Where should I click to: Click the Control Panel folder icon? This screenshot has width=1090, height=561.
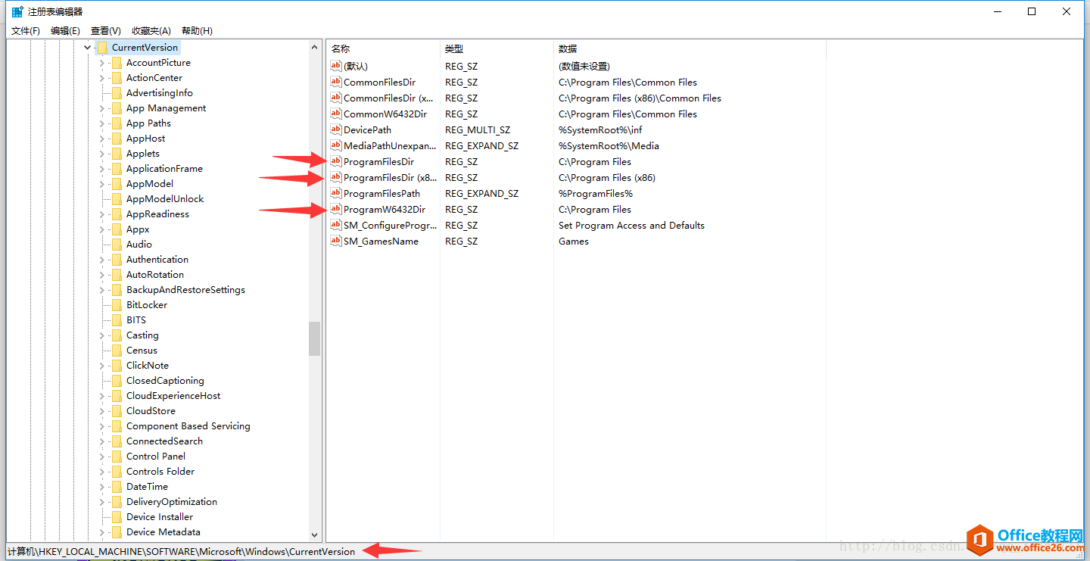(117, 457)
